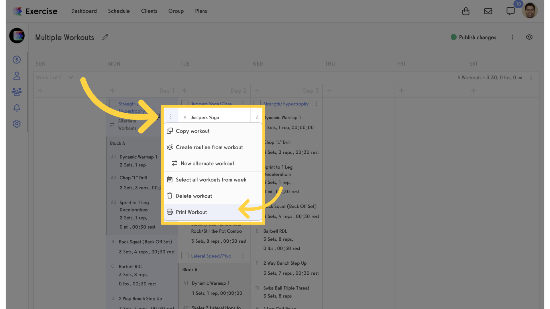Choose Print Workout from menu
550x309 pixels.
213,212
